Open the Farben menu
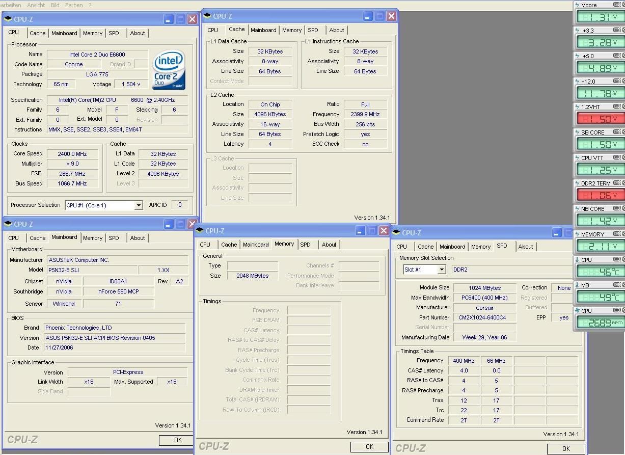The image size is (625, 455). click(74, 5)
